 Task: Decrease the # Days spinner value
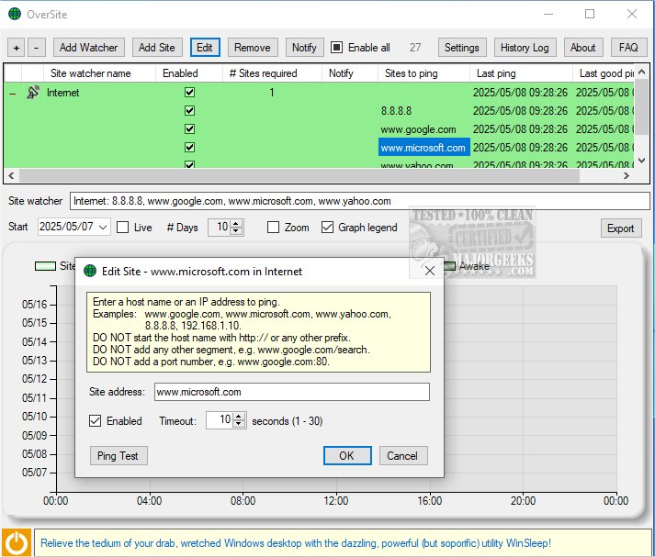tap(236, 231)
